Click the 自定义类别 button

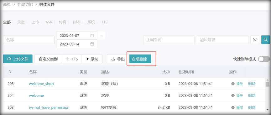pyautogui.click(x=48, y=59)
